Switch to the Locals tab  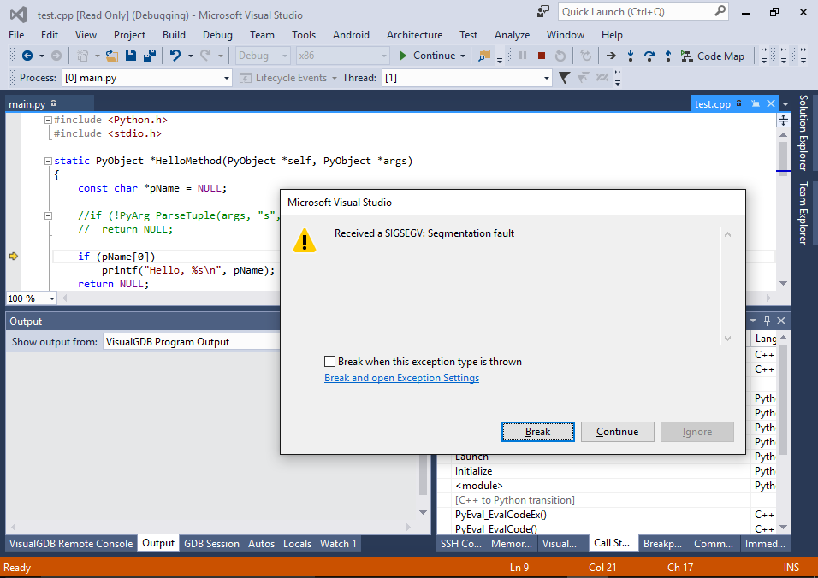point(297,543)
